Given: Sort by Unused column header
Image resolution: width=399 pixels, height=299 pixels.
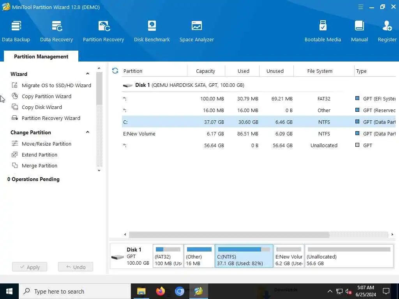Looking at the screenshot, I should (x=276, y=71).
